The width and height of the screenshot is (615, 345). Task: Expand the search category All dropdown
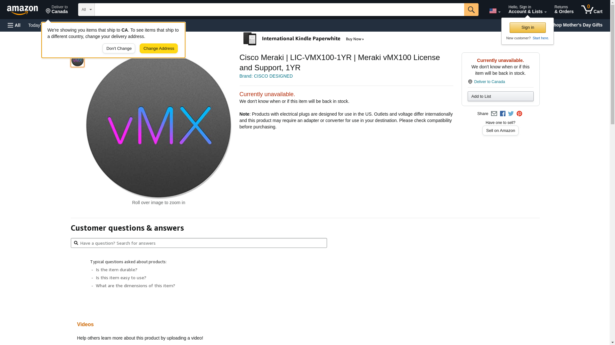86,10
